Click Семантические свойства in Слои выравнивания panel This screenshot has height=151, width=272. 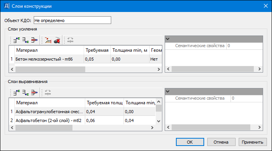[x=200, y=98]
